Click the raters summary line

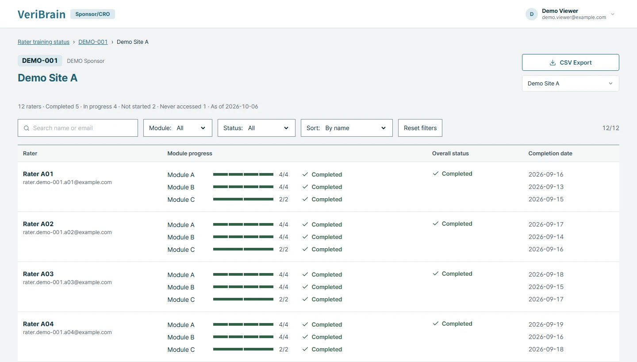pyautogui.click(x=138, y=107)
